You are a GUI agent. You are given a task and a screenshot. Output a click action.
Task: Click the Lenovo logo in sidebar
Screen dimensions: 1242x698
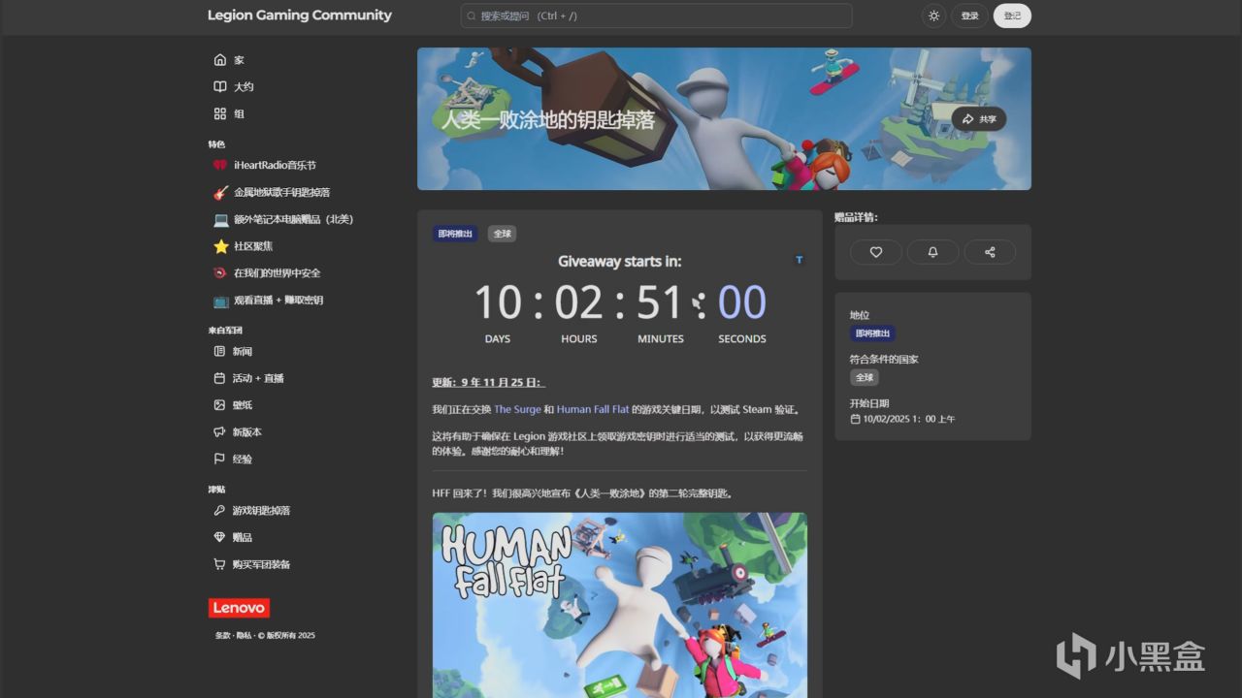239,608
